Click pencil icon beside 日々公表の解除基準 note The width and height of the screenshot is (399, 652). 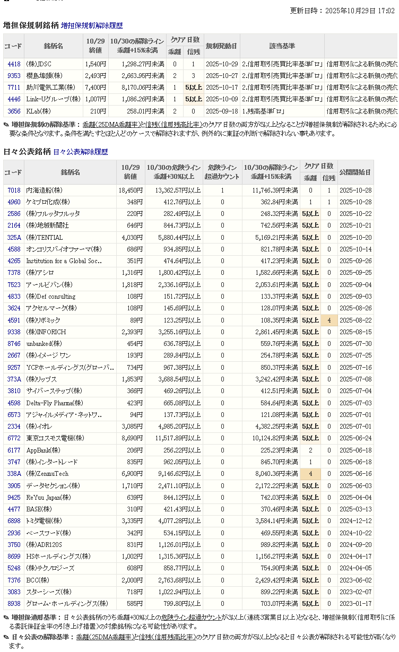pos(6,637)
